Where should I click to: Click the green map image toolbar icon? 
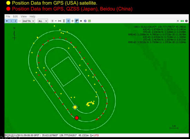point(89,21)
